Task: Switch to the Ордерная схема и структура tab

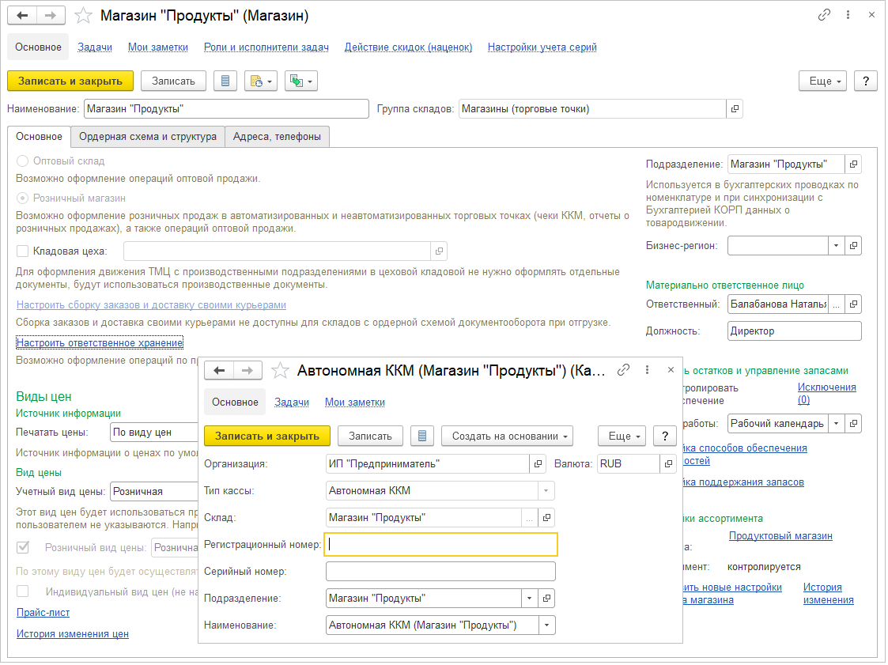Action: pyautogui.click(x=148, y=137)
